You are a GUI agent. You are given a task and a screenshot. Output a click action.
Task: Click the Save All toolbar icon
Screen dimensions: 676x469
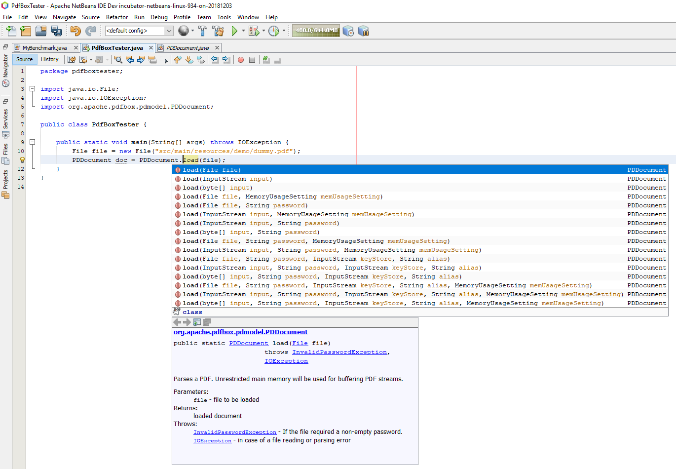pos(56,31)
